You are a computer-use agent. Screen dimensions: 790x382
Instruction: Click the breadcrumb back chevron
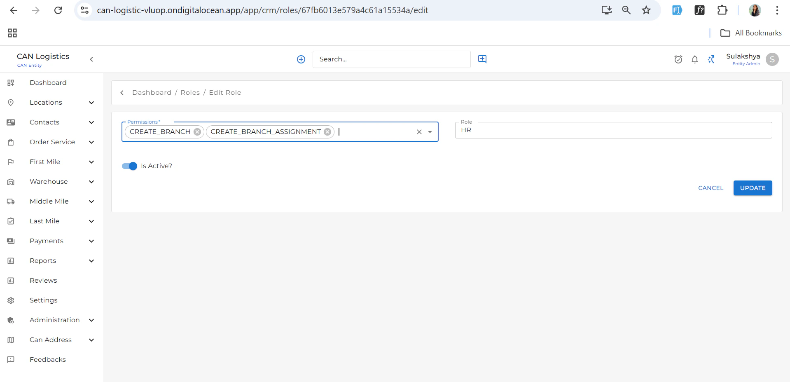click(x=122, y=93)
